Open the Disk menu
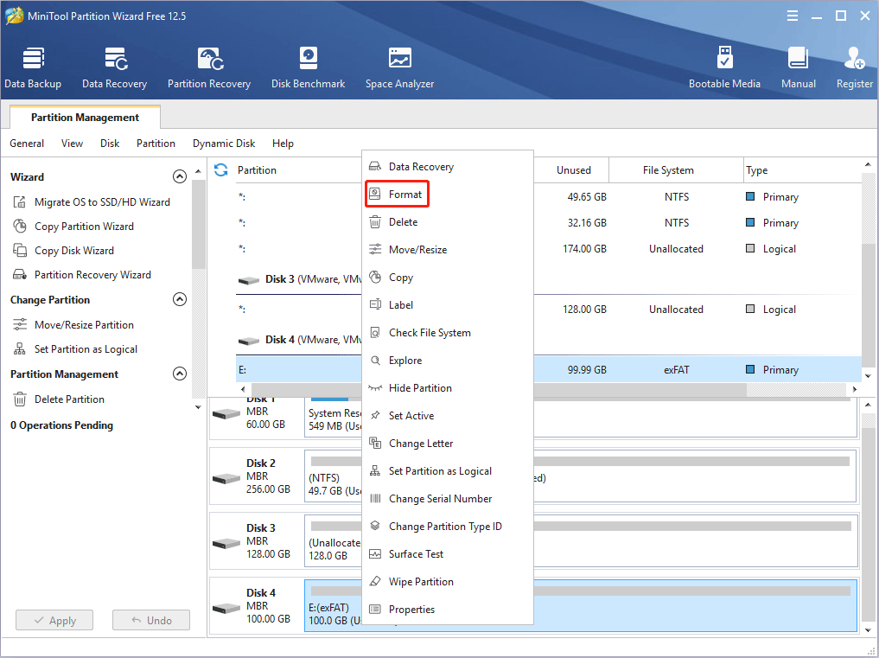Screen dimensions: 879x658 110,144
